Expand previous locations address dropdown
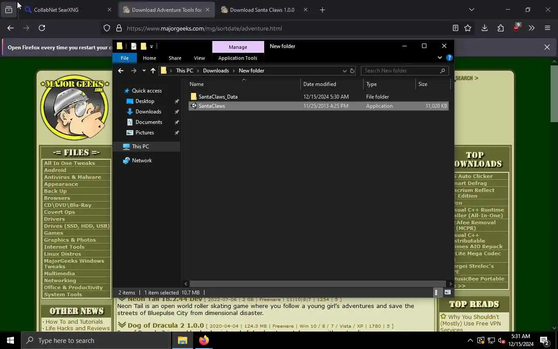This screenshot has height=349, width=558. coord(344,71)
